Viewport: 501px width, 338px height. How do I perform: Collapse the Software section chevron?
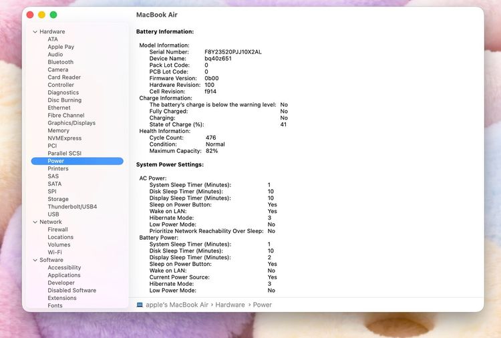35,260
